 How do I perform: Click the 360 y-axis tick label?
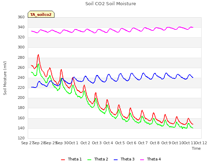(21, 17)
